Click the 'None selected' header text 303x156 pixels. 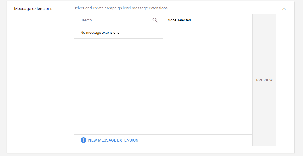click(179, 20)
